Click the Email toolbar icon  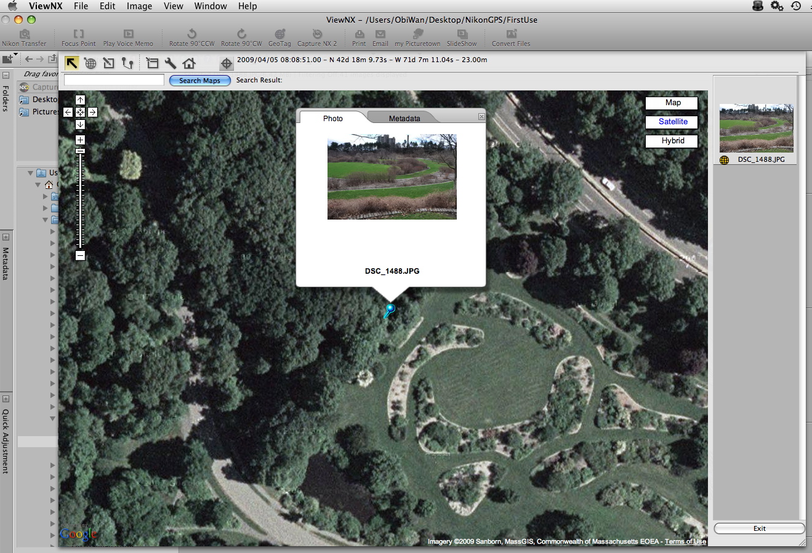(x=380, y=38)
